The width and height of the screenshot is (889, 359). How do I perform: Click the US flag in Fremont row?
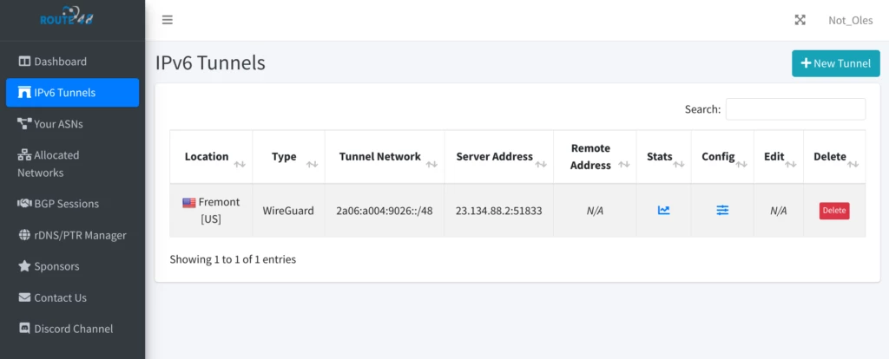[189, 202]
